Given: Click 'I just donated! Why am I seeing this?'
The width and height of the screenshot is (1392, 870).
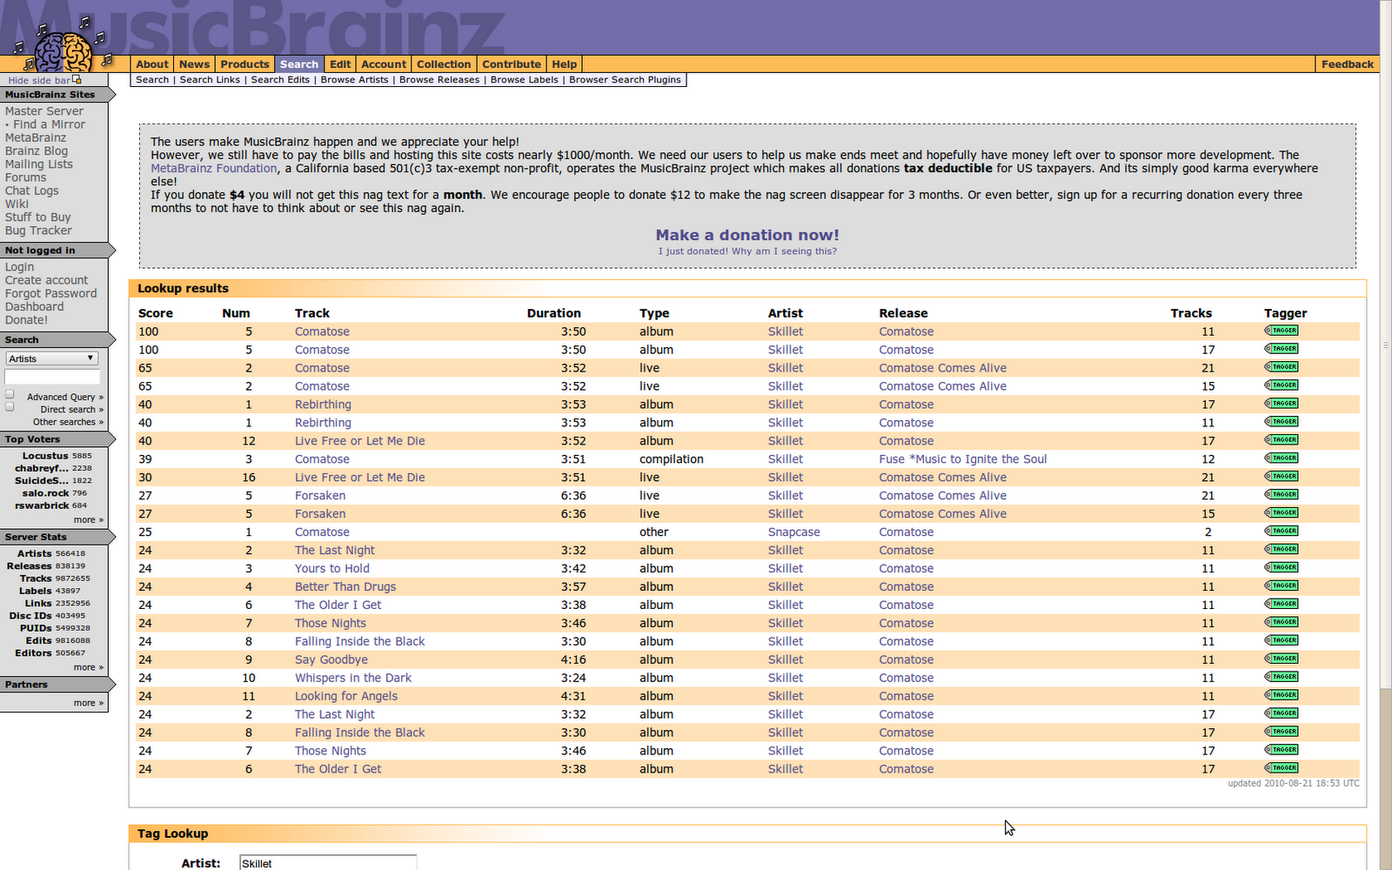Looking at the screenshot, I should pyautogui.click(x=747, y=251).
